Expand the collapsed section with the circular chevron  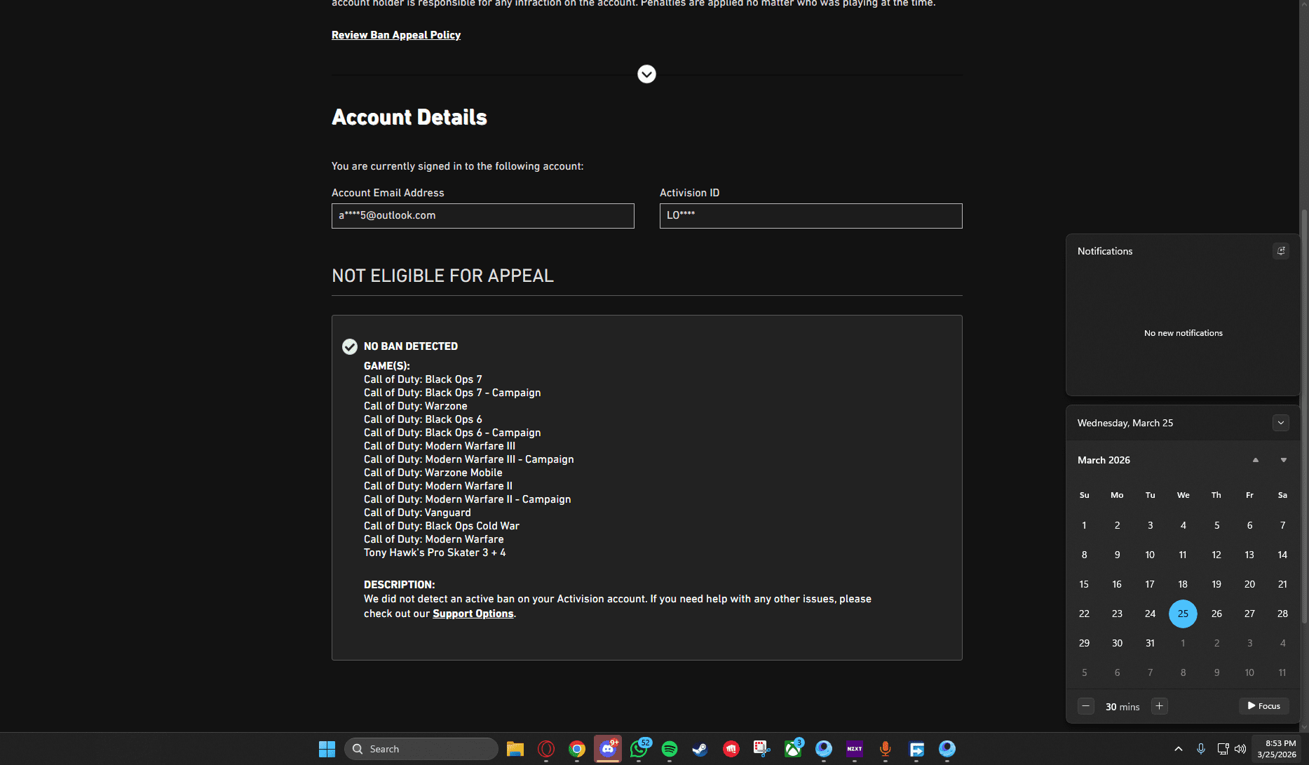tap(646, 74)
